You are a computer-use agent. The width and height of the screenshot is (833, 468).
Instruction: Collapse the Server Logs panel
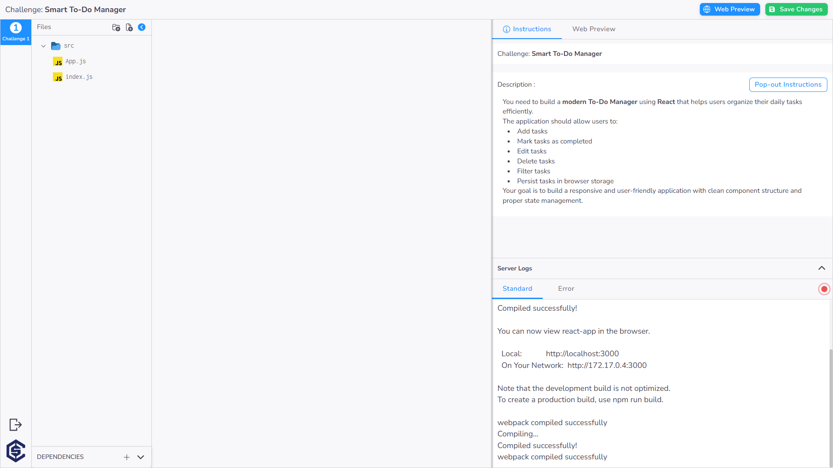[x=822, y=268]
